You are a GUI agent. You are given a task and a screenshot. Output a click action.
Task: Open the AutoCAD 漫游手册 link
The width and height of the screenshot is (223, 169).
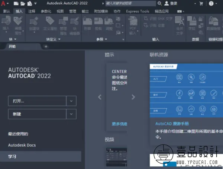tap(172, 124)
